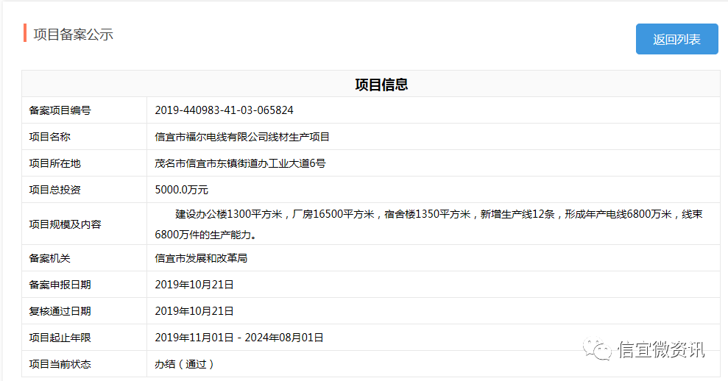Select 2019年11月01日 - 2024年08月01日 date range

point(239,338)
